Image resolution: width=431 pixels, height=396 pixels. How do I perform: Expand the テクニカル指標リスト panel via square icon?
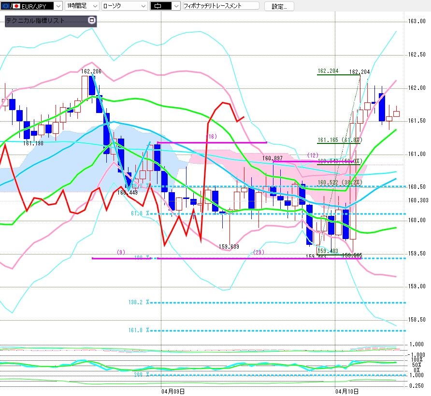pos(92,20)
